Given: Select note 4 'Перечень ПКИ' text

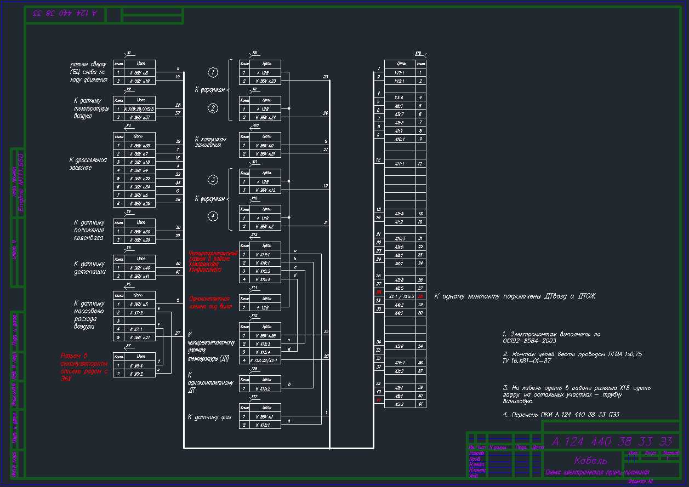Looking at the screenshot, I should pyautogui.click(x=561, y=415).
